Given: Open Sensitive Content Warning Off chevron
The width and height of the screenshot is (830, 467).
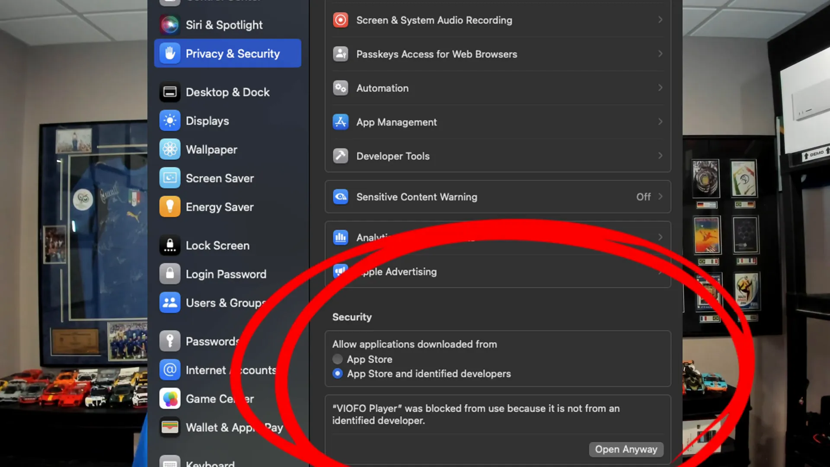Looking at the screenshot, I should [x=660, y=196].
